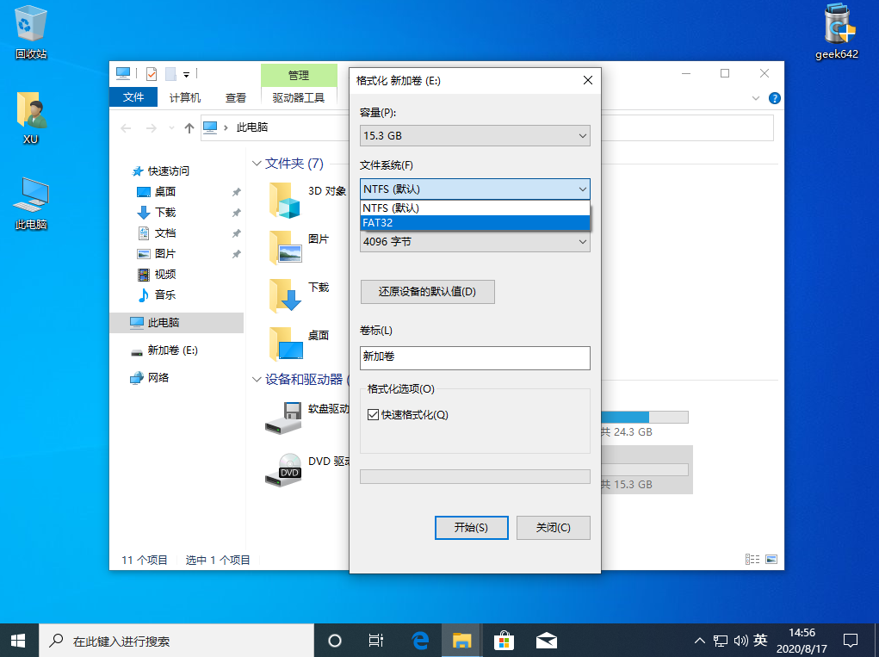879x657 pixels.
Task: Click the taskbar search box
Action: point(176,640)
